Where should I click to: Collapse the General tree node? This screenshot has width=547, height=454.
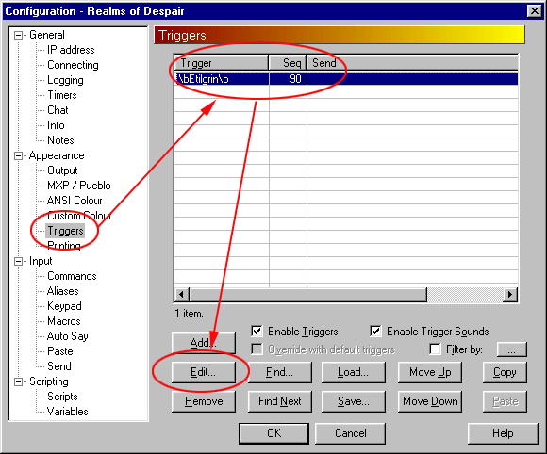(x=18, y=35)
